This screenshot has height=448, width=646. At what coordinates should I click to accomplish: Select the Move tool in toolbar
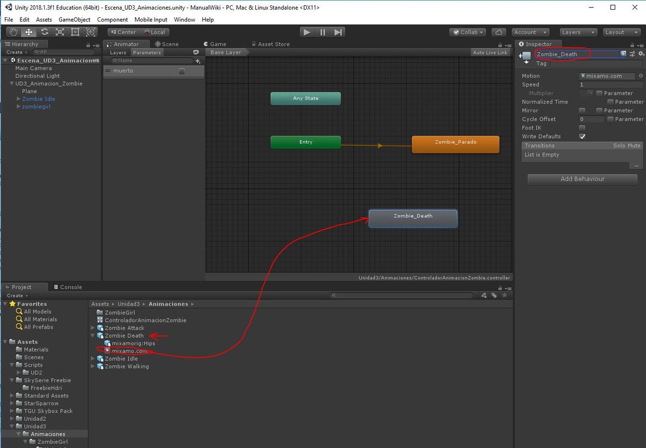[29, 32]
